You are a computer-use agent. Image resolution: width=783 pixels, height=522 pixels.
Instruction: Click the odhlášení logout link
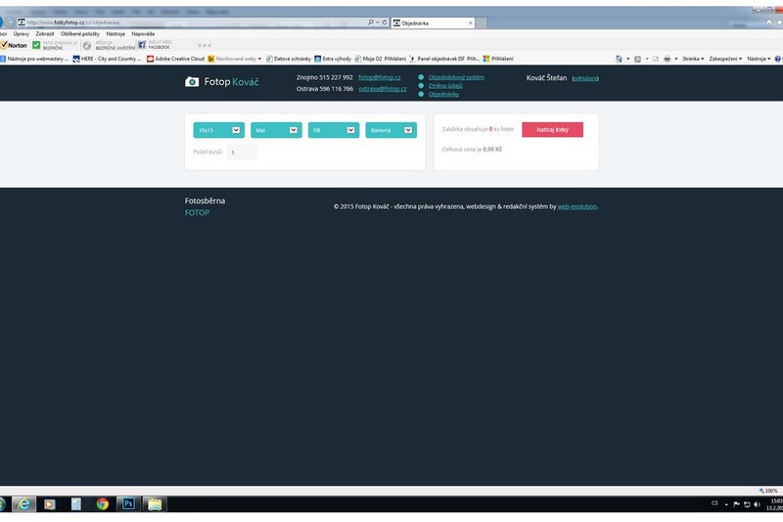point(585,78)
